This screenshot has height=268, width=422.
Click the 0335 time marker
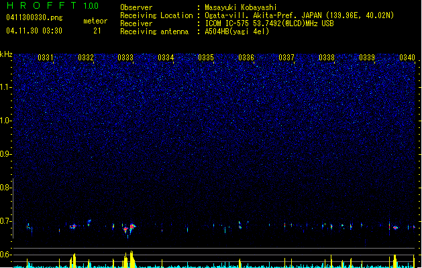206,58
